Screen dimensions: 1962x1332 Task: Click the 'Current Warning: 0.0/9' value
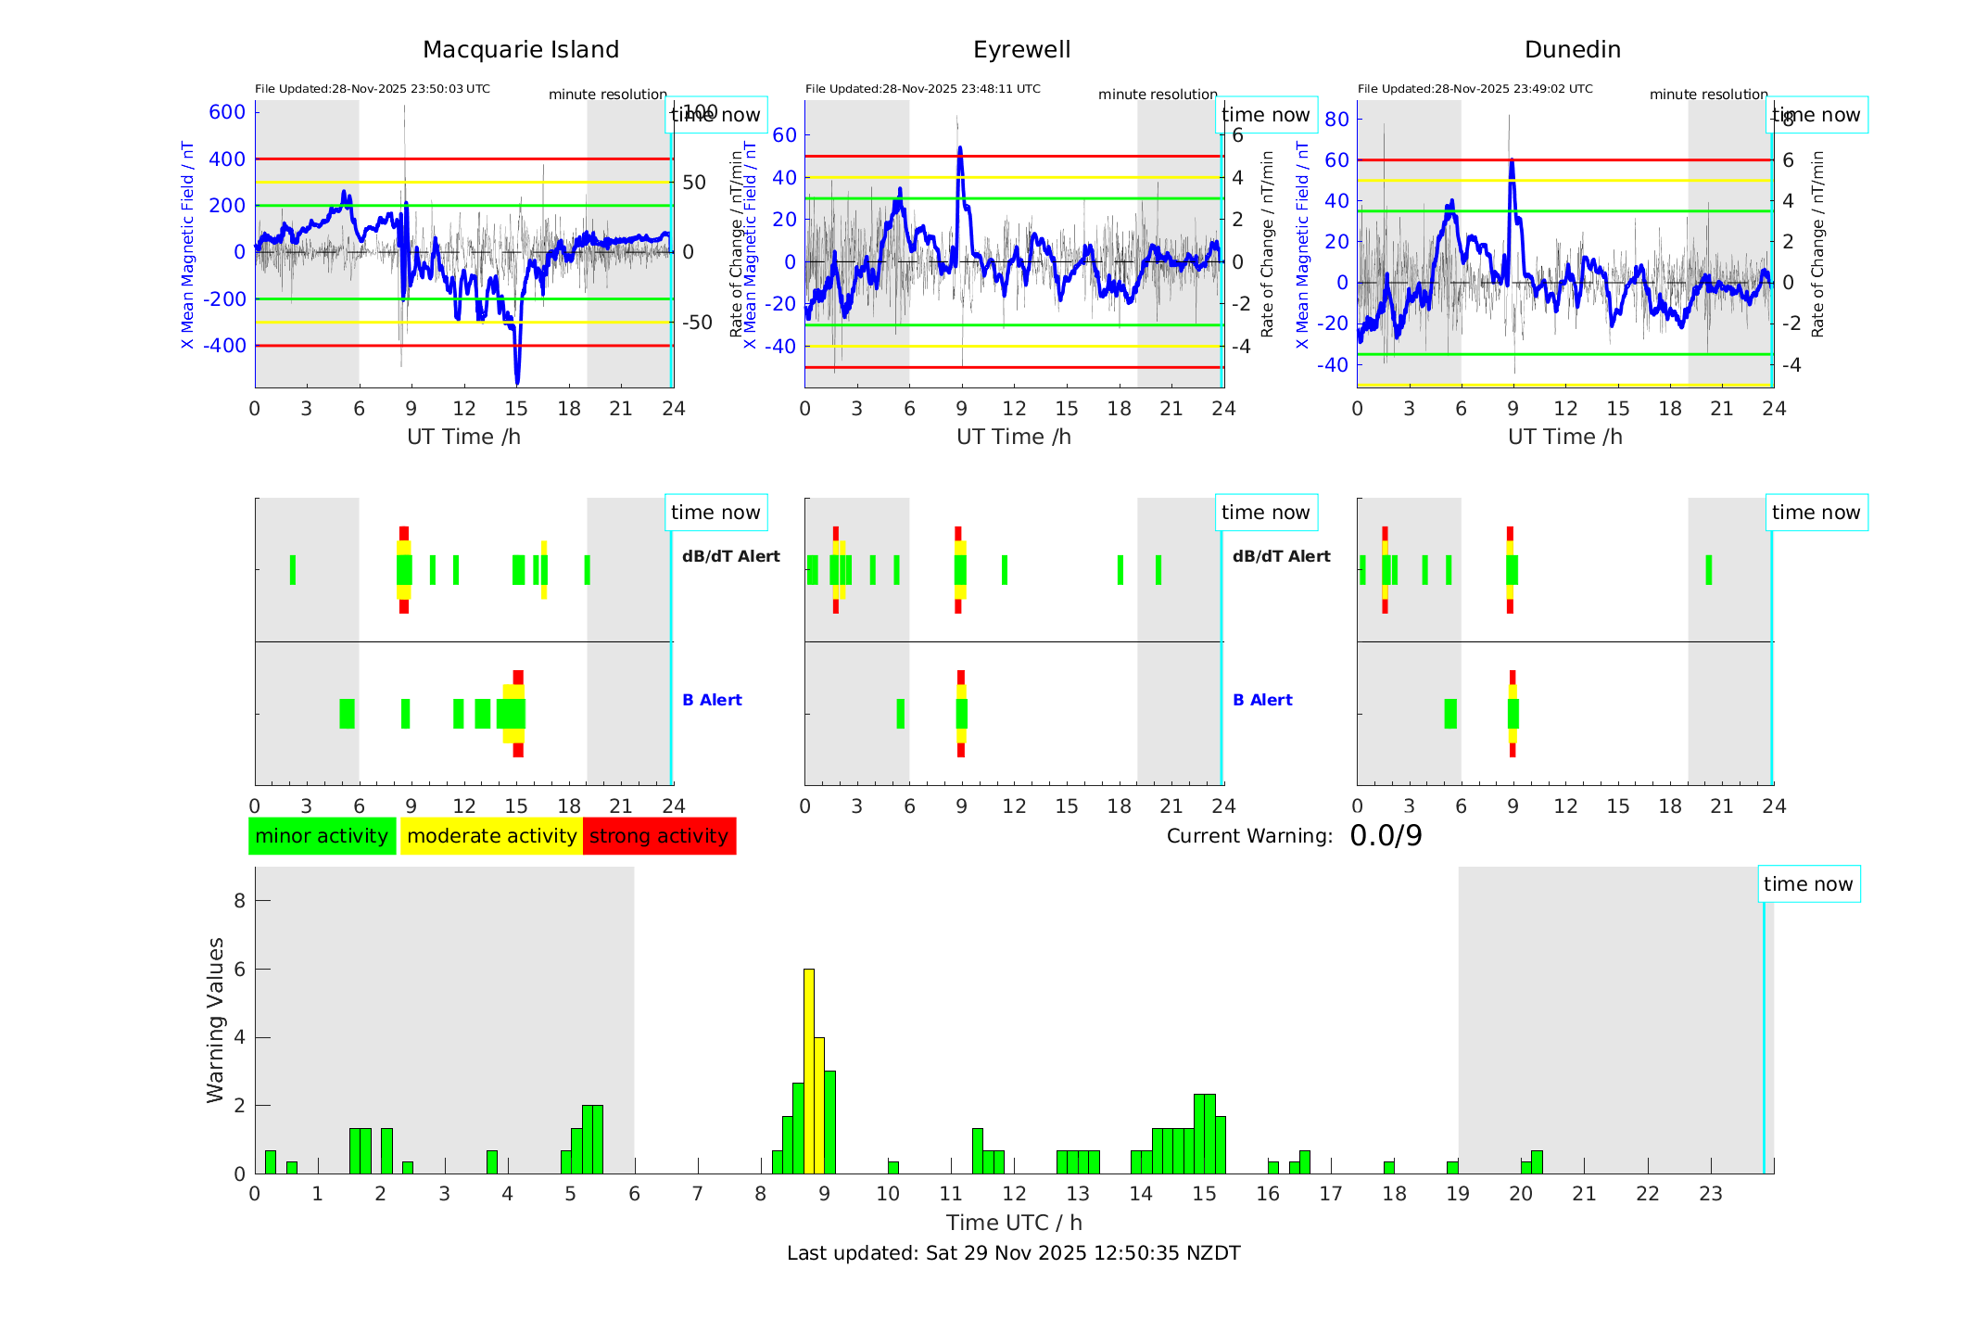pyautogui.click(x=1386, y=836)
